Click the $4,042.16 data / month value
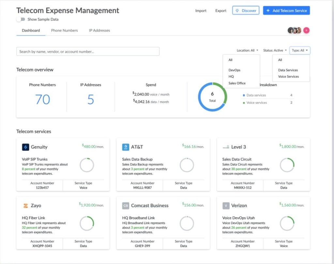 point(151,102)
